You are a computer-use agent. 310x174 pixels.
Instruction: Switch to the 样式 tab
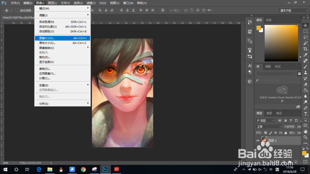[x=278, y=67]
